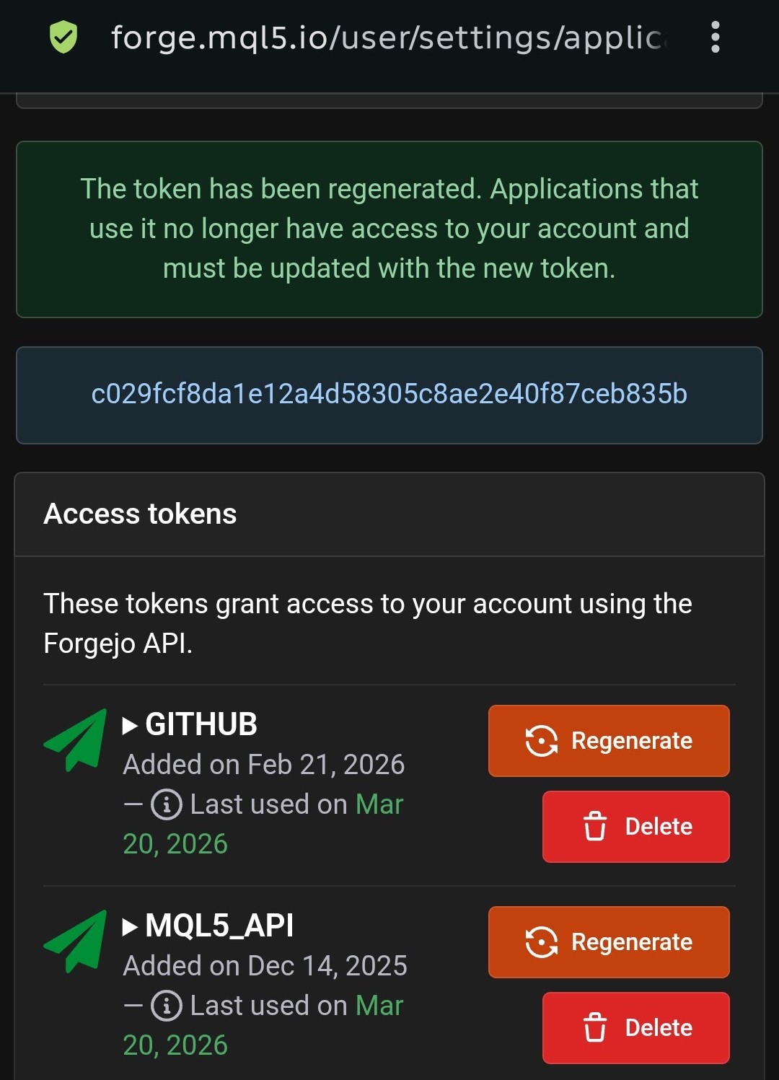
Task: Click info icon beside GITHUB last used
Action: pos(166,804)
